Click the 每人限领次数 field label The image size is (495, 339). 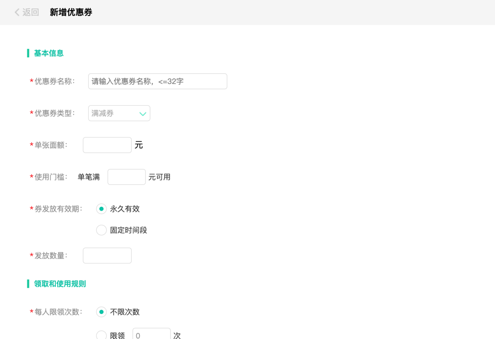click(x=59, y=312)
